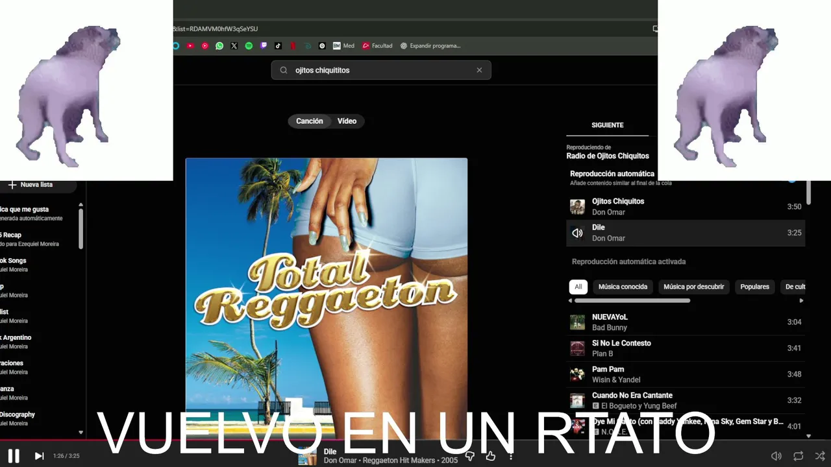Filter by Música por descubrir
This screenshot has width=831, height=467.
click(693, 287)
